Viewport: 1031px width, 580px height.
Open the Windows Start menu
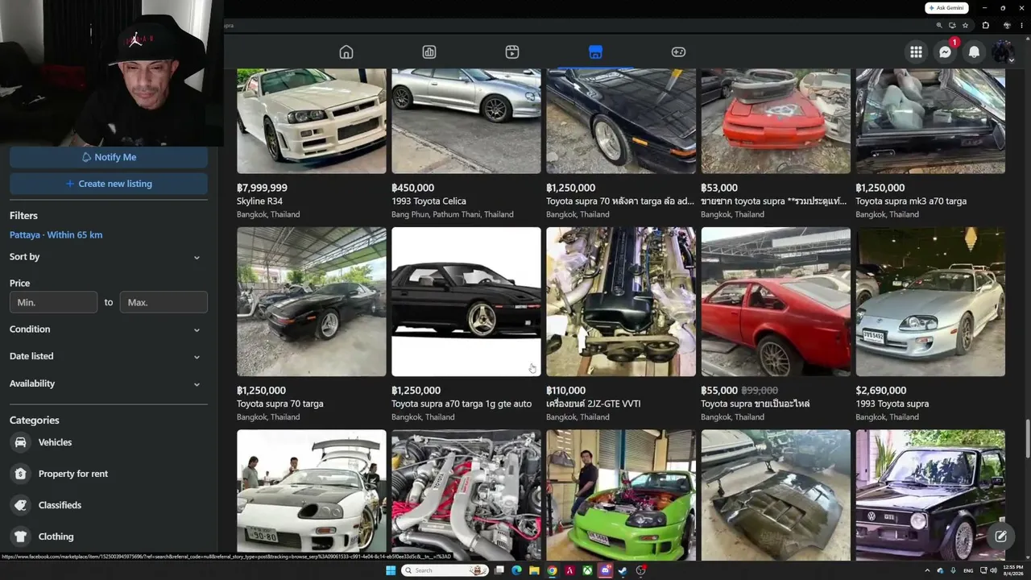click(391, 570)
